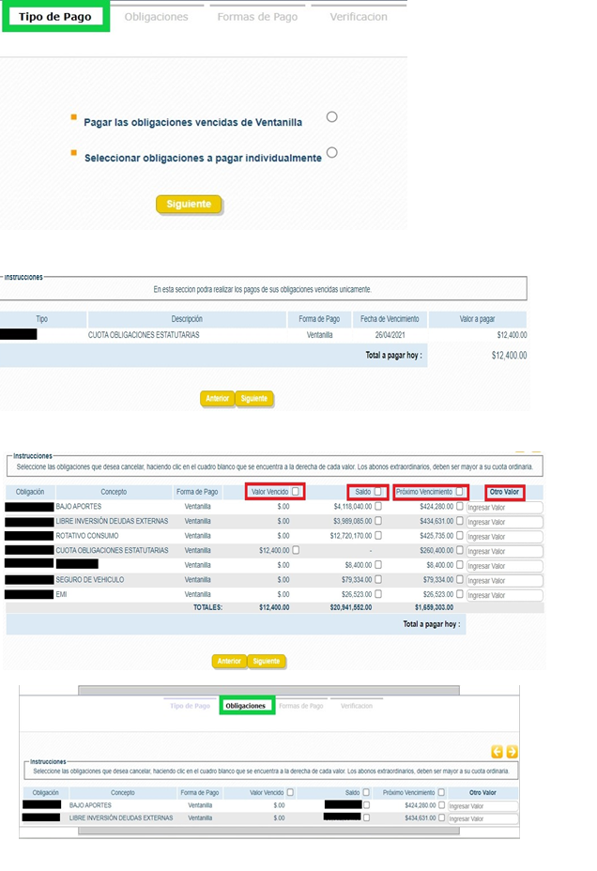Viewport: 597px width, 871px height.
Task: Check the Saldo box for ROTATIVO CONSUMO
Action: [378, 536]
